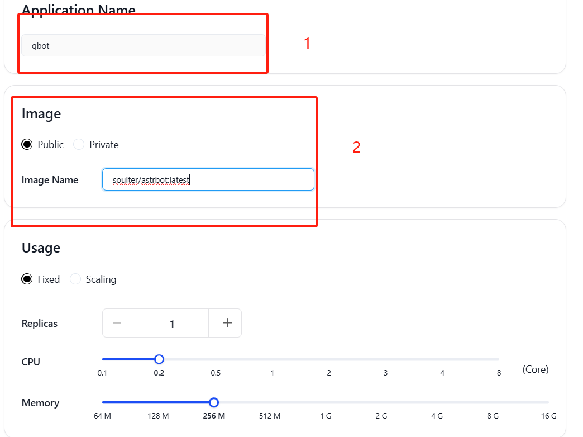Click the Replicas count value box
The image size is (583, 437).
tap(172, 323)
